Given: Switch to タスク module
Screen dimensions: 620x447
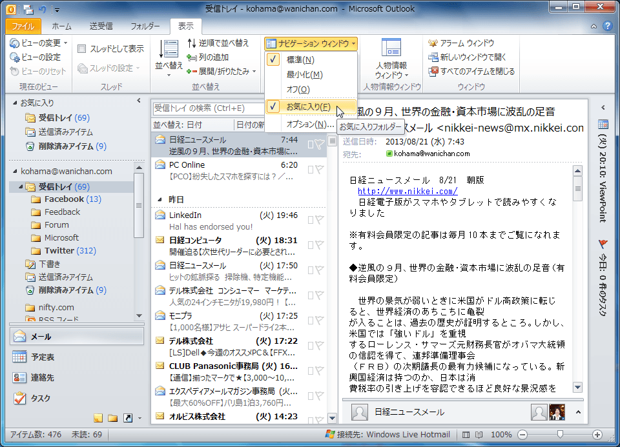Looking at the screenshot, I should tap(77, 398).
